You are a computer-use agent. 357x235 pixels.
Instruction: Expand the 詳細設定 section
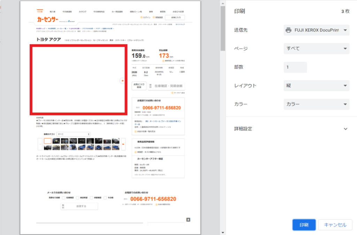pyautogui.click(x=345, y=129)
